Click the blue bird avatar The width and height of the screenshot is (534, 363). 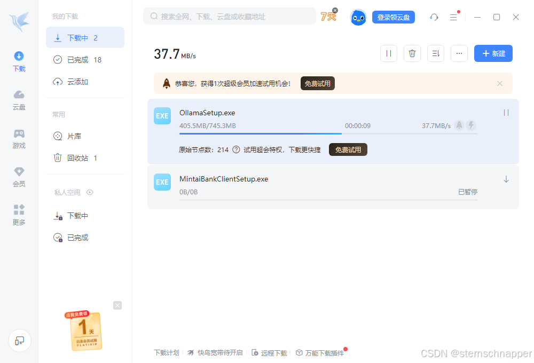358,17
